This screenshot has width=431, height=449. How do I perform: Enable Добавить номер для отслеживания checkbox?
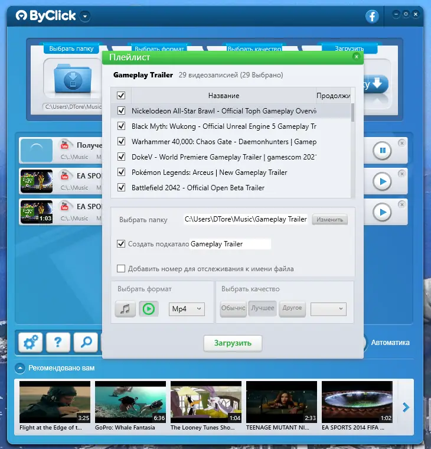[x=121, y=269]
